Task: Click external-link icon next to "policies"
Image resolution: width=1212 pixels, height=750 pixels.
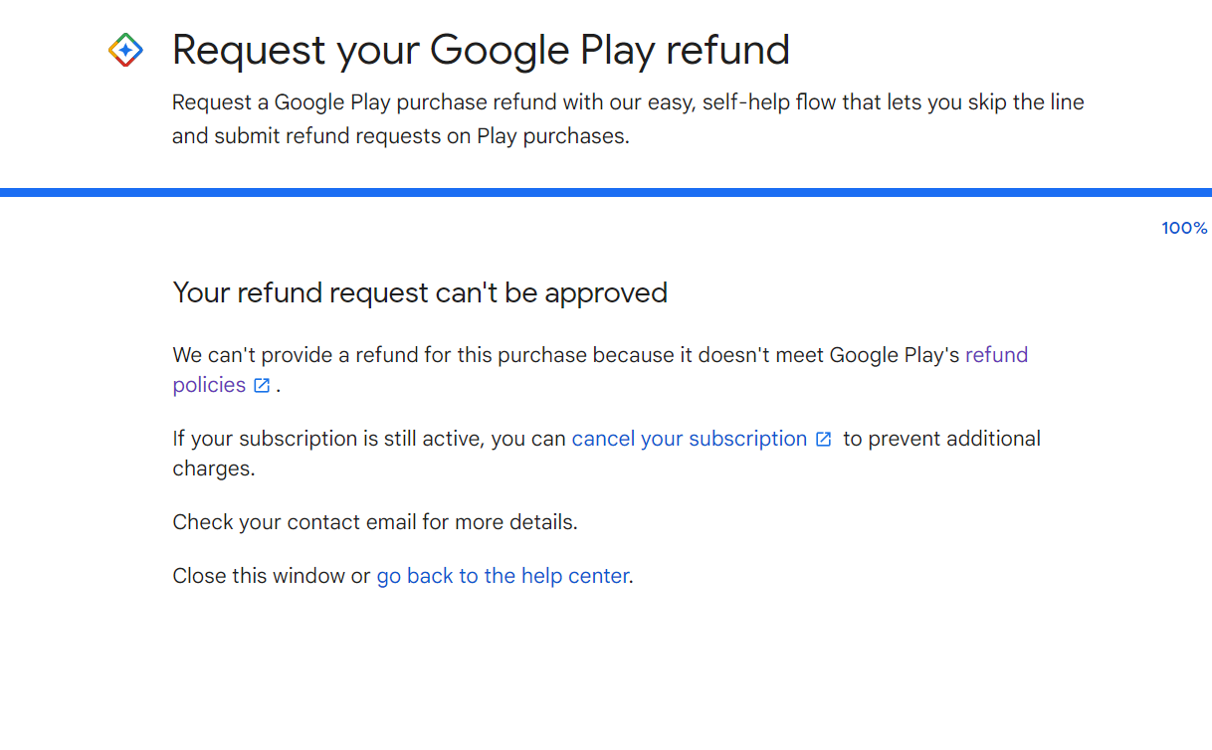Action: click(262, 386)
